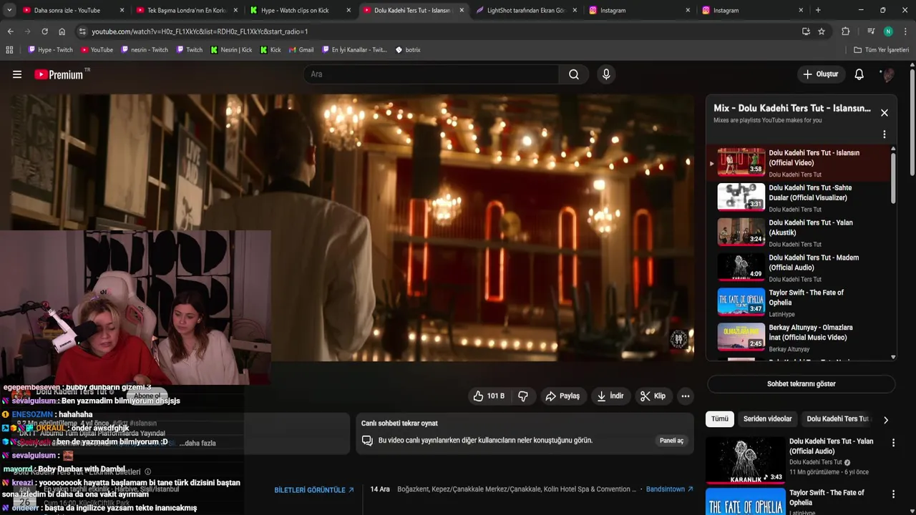The width and height of the screenshot is (916, 515).
Task: Create a clip with Klip button
Action: coord(653,396)
